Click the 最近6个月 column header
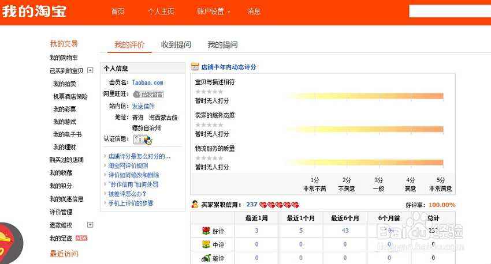The height and width of the screenshot is (264, 491). (345, 218)
